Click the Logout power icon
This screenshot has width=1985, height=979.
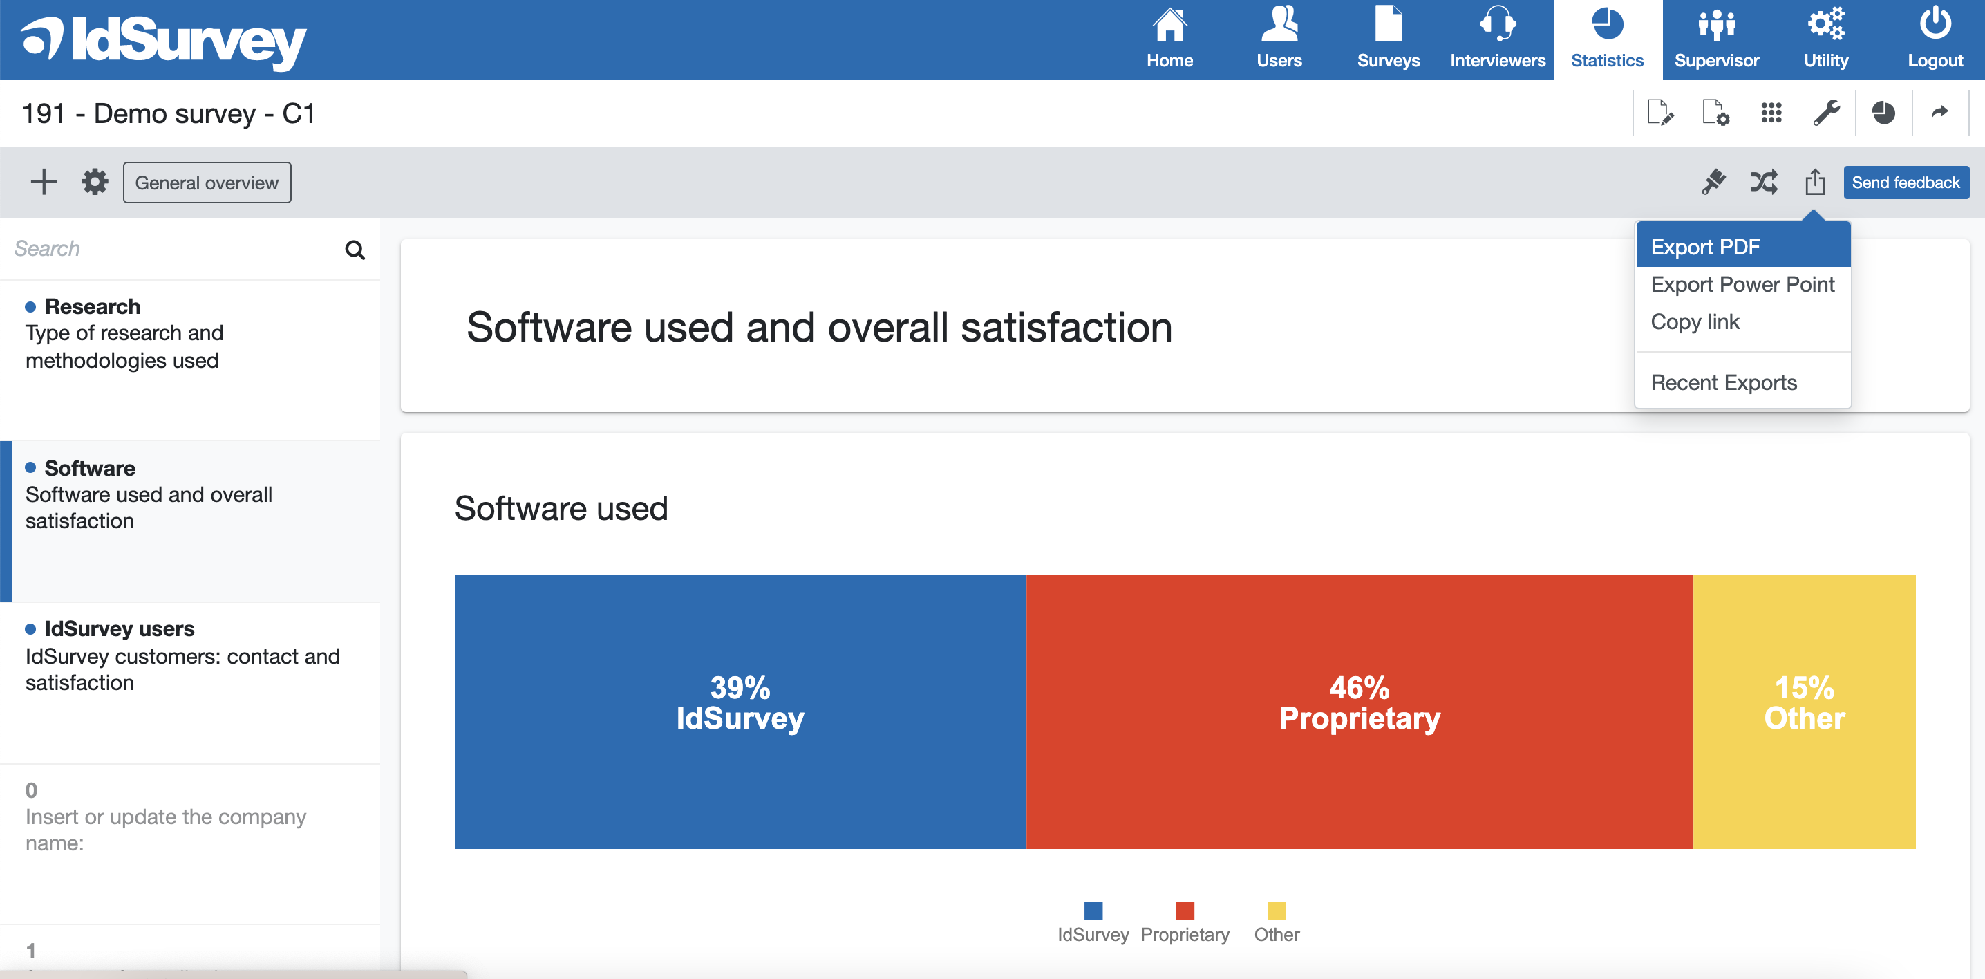tap(1934, 24)
